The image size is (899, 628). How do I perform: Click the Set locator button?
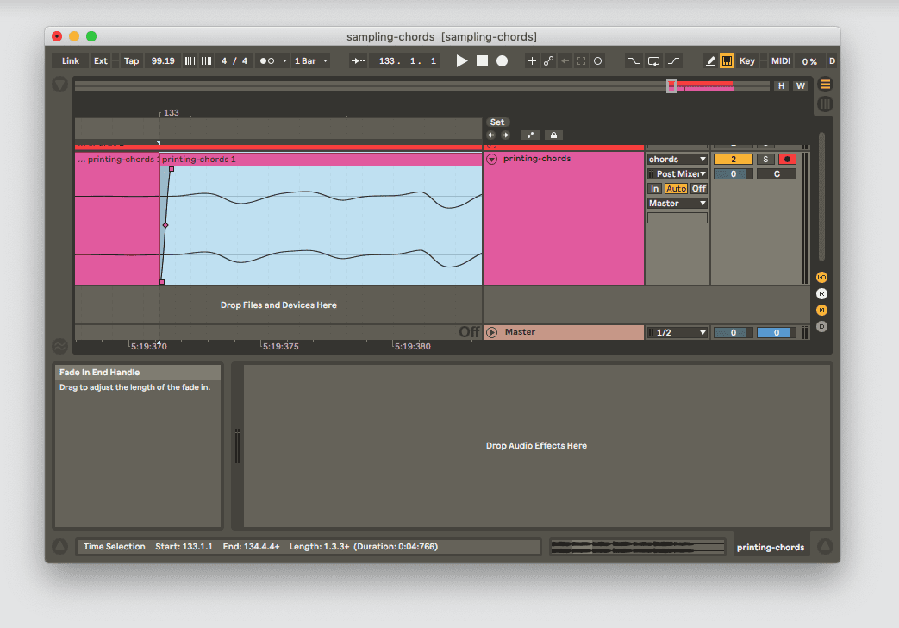coord(497,122)
